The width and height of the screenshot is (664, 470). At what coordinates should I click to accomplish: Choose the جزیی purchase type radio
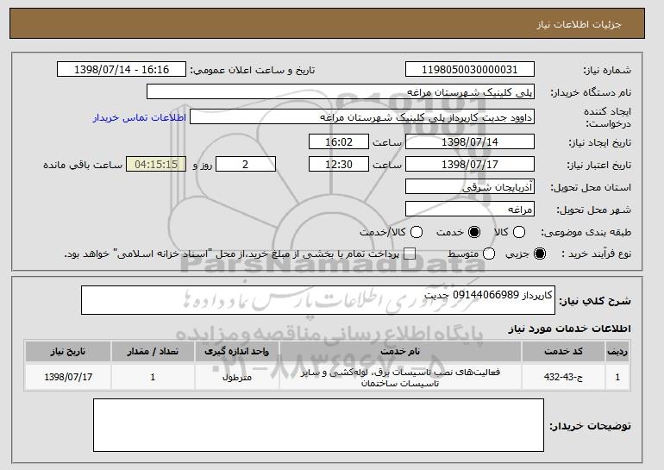540,254
